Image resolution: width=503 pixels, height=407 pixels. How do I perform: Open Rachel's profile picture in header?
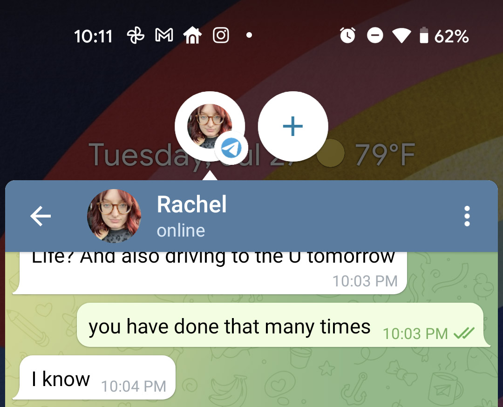[x=114, y=216]
